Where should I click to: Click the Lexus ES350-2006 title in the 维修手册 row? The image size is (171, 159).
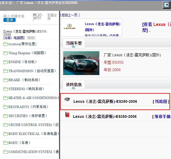(x=105, y=116)
